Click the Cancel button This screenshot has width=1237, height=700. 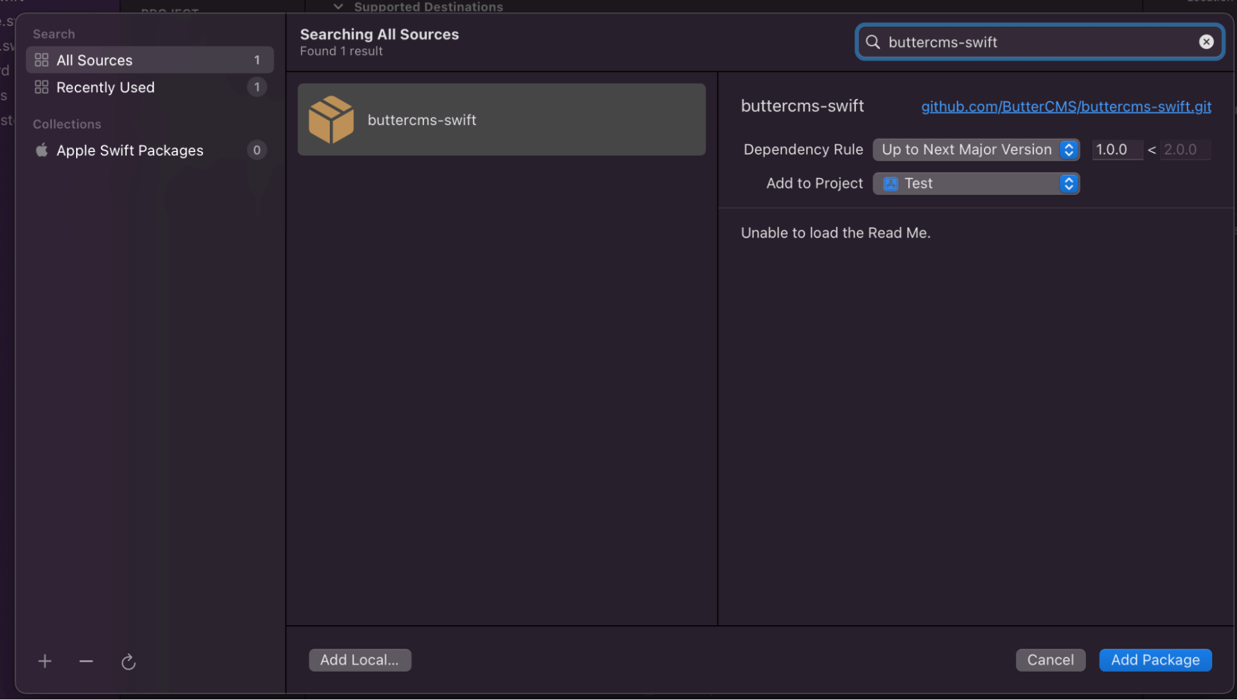click(1050, 659)
